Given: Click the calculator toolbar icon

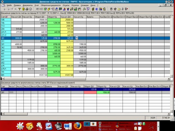Looking at the screenshot, I should click(111, 9).
